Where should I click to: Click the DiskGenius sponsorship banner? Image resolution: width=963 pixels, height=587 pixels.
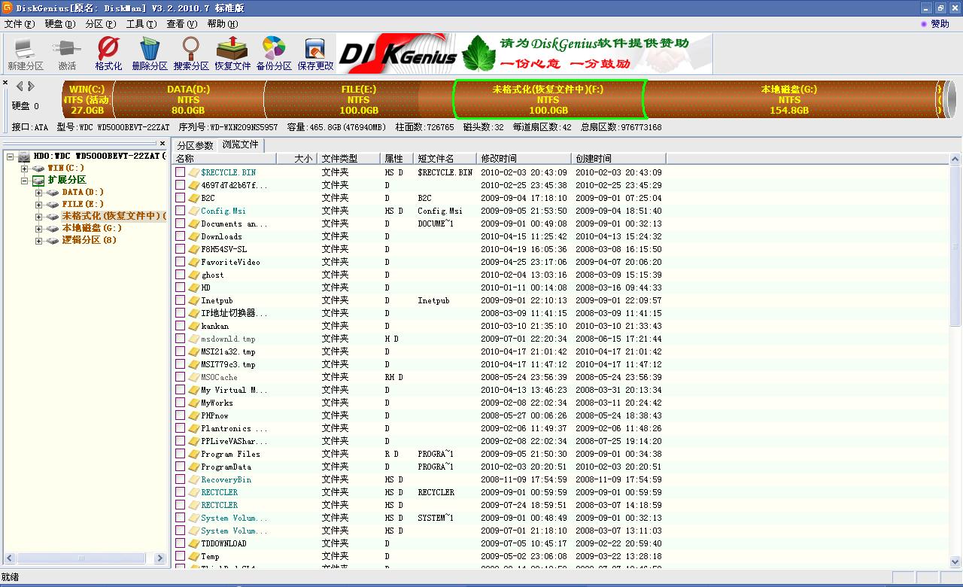[524, 53]
